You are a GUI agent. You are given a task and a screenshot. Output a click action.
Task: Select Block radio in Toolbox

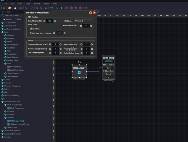click(x=15, y=19)
